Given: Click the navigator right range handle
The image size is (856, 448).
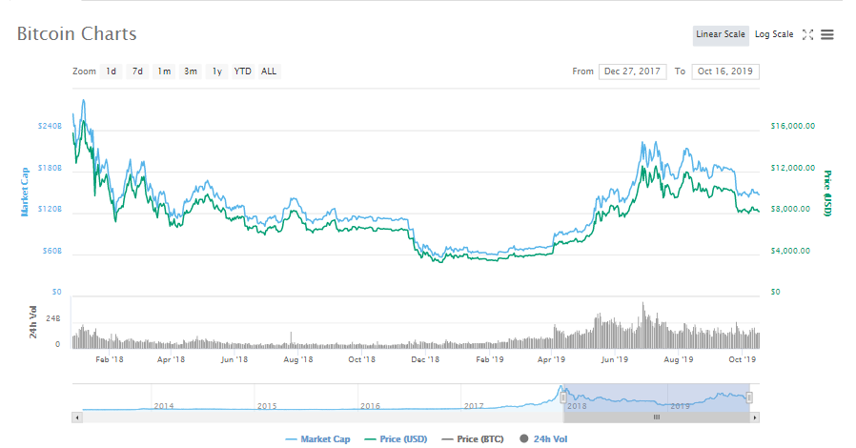Looking at the screenshot, I should point(749,397).
